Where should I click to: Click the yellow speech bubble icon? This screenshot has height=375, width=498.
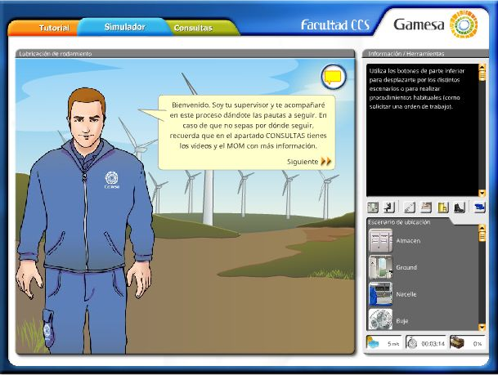click(333, 77)
